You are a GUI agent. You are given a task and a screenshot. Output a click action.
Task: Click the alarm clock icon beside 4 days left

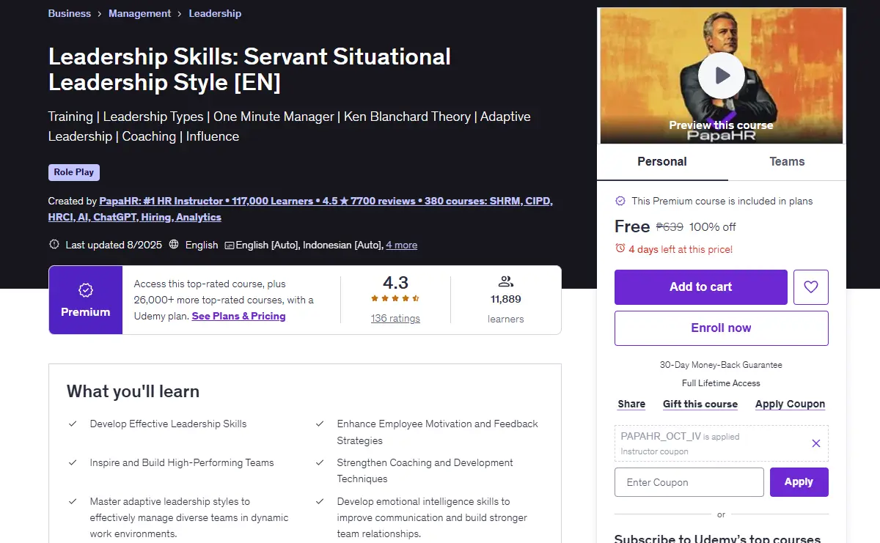(620, 249)
